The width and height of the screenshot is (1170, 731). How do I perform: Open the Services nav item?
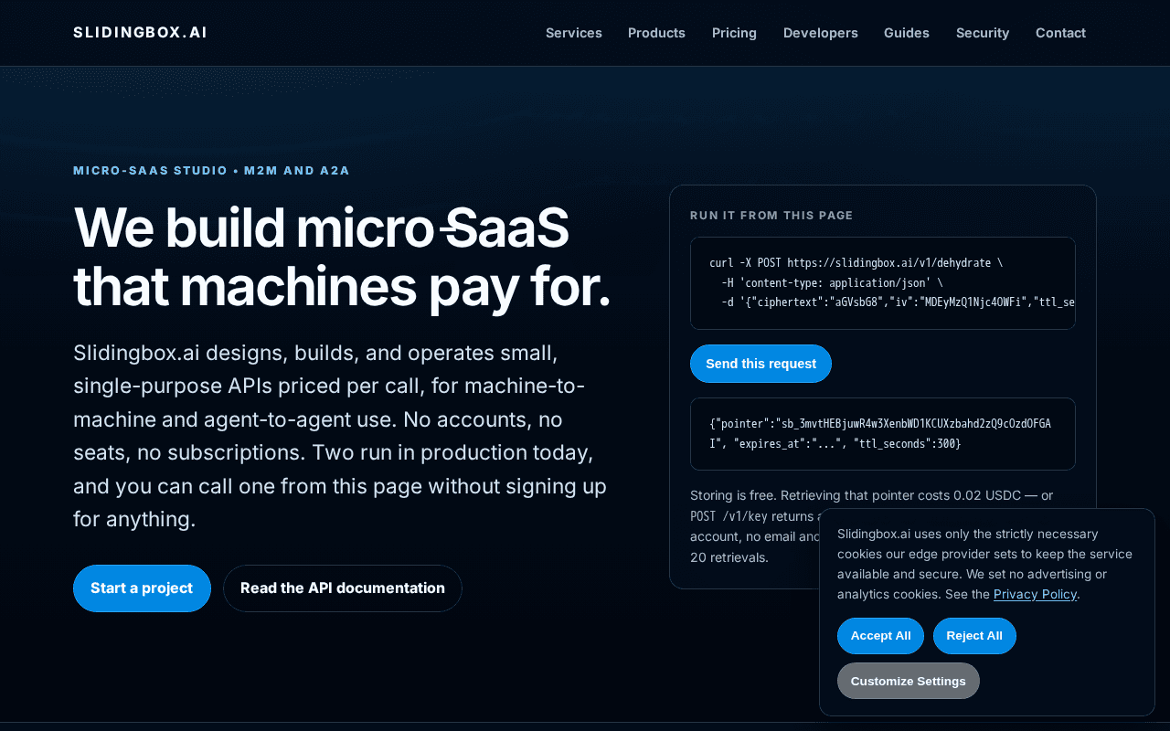pyautogui.click(x=574, y=33)
